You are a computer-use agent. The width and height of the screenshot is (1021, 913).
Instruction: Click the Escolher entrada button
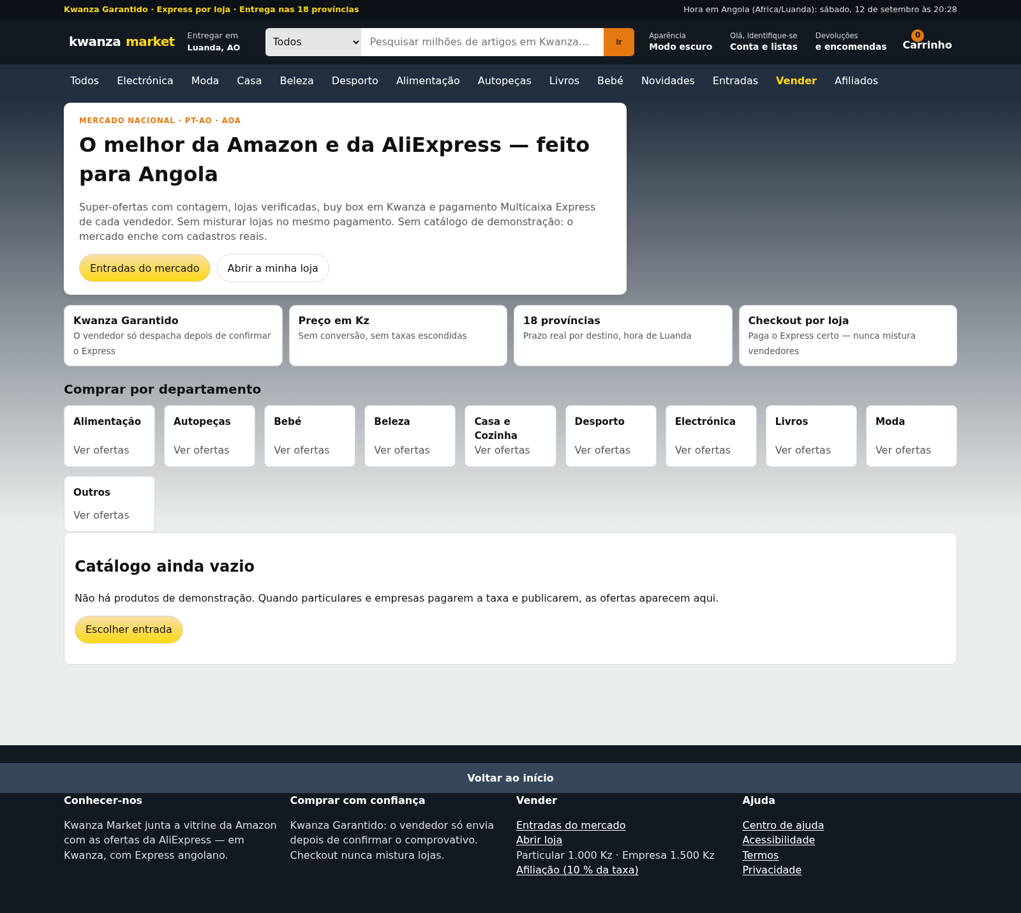coord(129,630)
